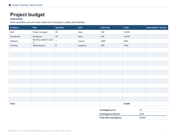This screenshot has width=177, height=137.
Task: Click the total with contingency field 46,860
Action: (x=153, y=118)
